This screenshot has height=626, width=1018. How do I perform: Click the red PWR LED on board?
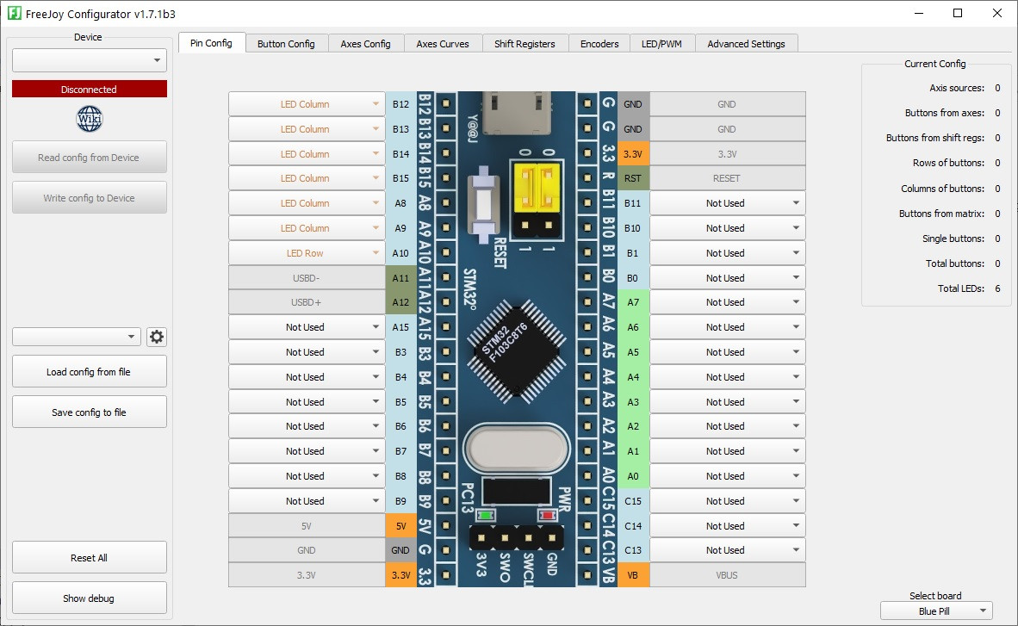click(x=547, y=516)
